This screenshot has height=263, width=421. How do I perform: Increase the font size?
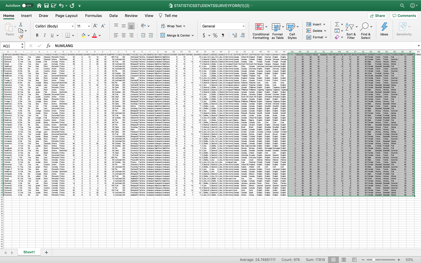coord(95,26)
